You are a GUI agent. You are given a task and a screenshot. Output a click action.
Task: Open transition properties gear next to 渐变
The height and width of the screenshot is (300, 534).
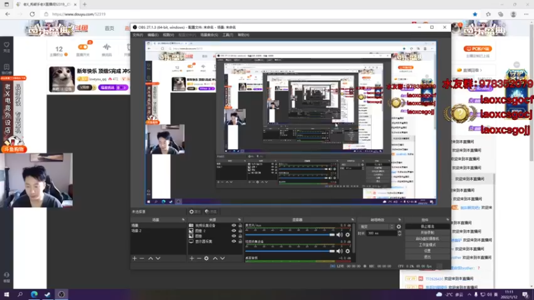(x=398, y=227)
